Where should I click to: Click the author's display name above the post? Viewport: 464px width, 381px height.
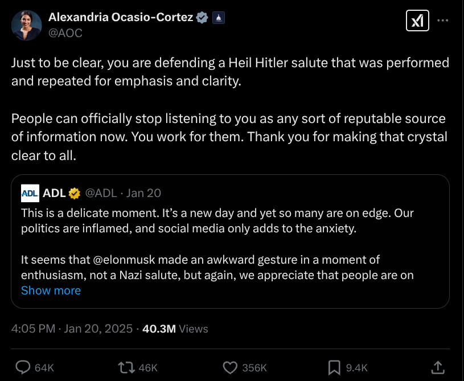[121, 18]
